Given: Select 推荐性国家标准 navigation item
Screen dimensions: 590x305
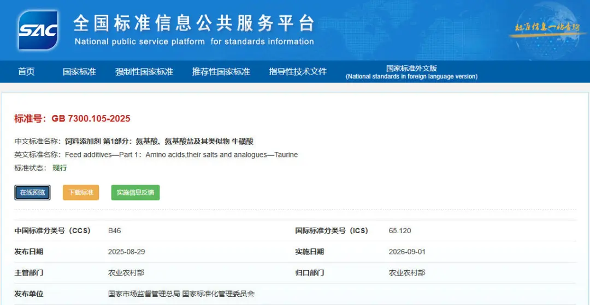Looking at the screenshot, I should click(221, 72).
